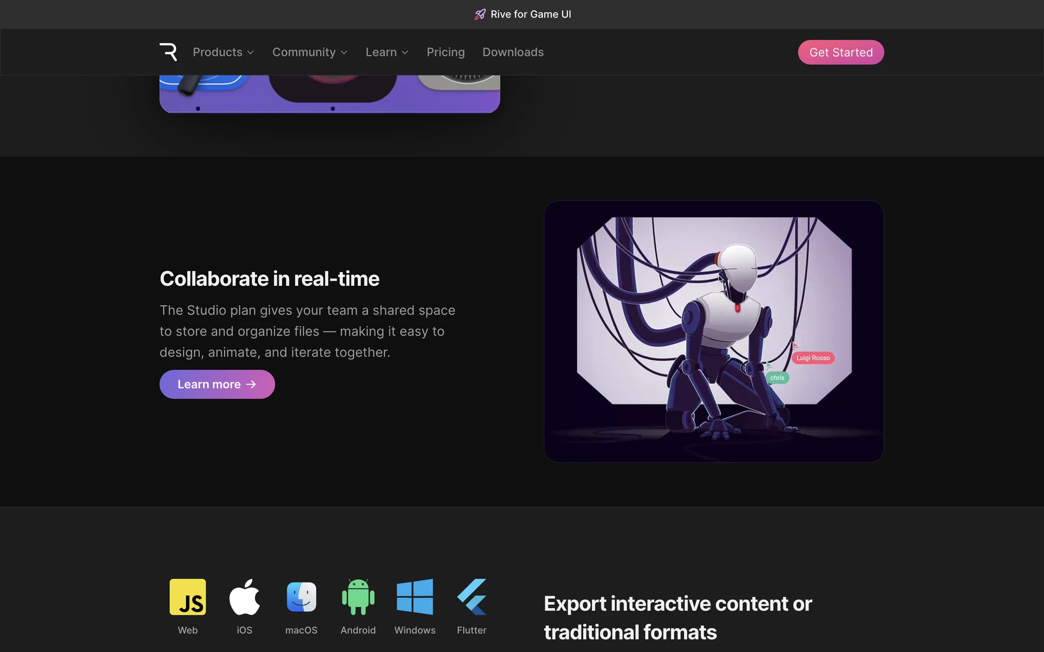Open the Rive for Game UI banner link
The width and height of the screenshot is (1044, 652).
pyautogui.click(x=530, y=15)
